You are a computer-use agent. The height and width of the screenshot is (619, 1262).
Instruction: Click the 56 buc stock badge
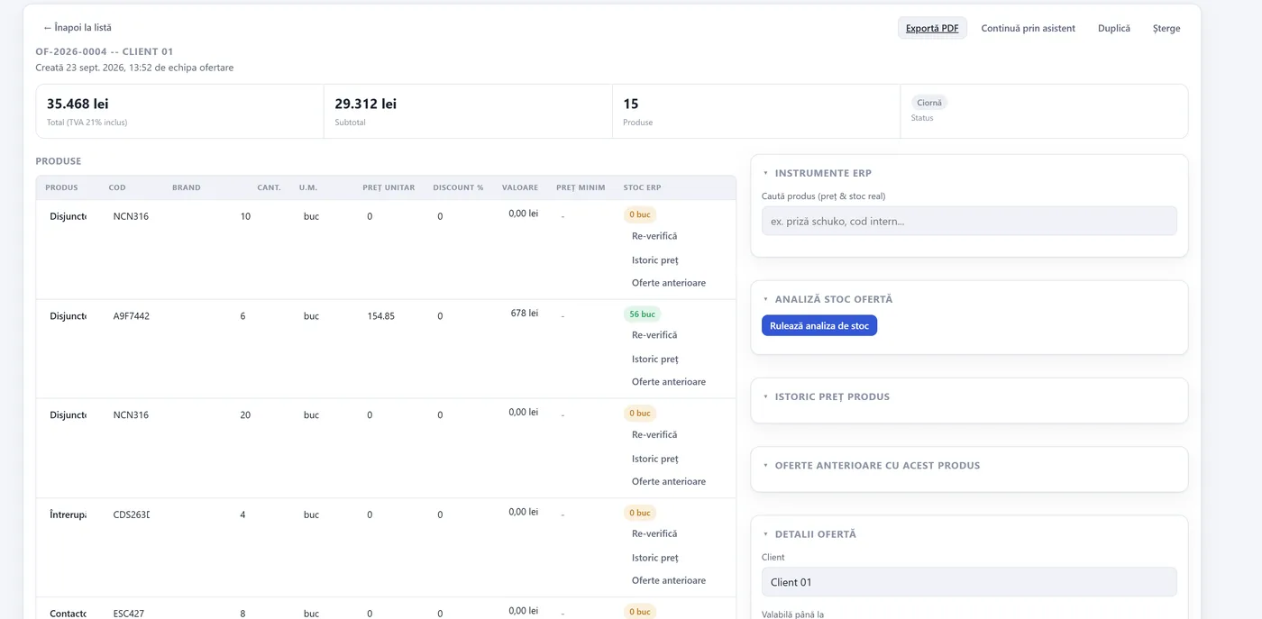click(642, 314)
